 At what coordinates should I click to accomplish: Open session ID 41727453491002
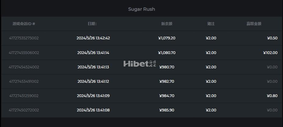click(x=24, y=81)
